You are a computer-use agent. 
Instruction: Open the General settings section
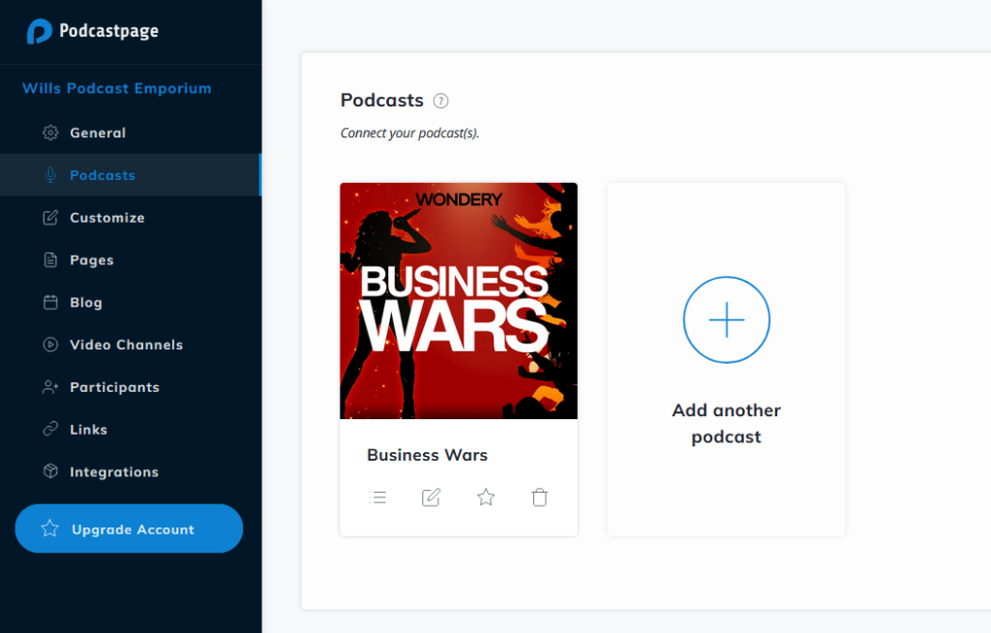[x=98, y=133]
